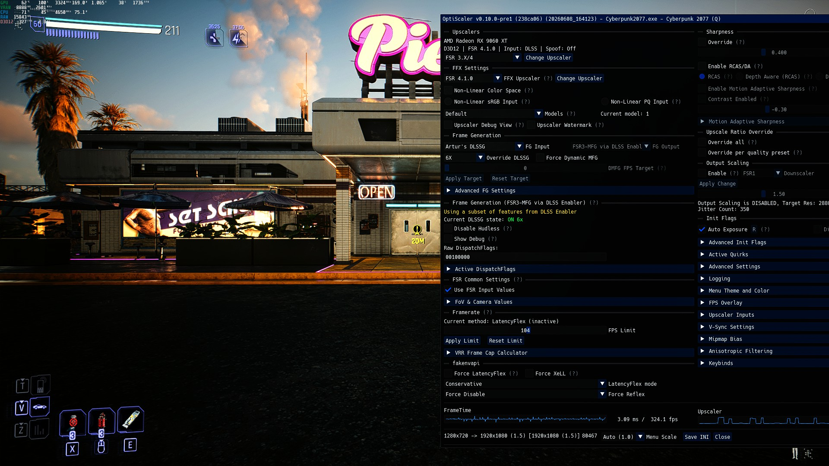This screenshot has height=466, width=829.
Task: Click Save INI button
Action: [x=696, y=437]
